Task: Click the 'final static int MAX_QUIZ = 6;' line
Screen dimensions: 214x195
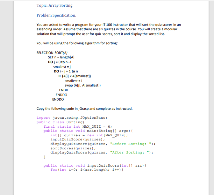Action: (x=78, y=127)
